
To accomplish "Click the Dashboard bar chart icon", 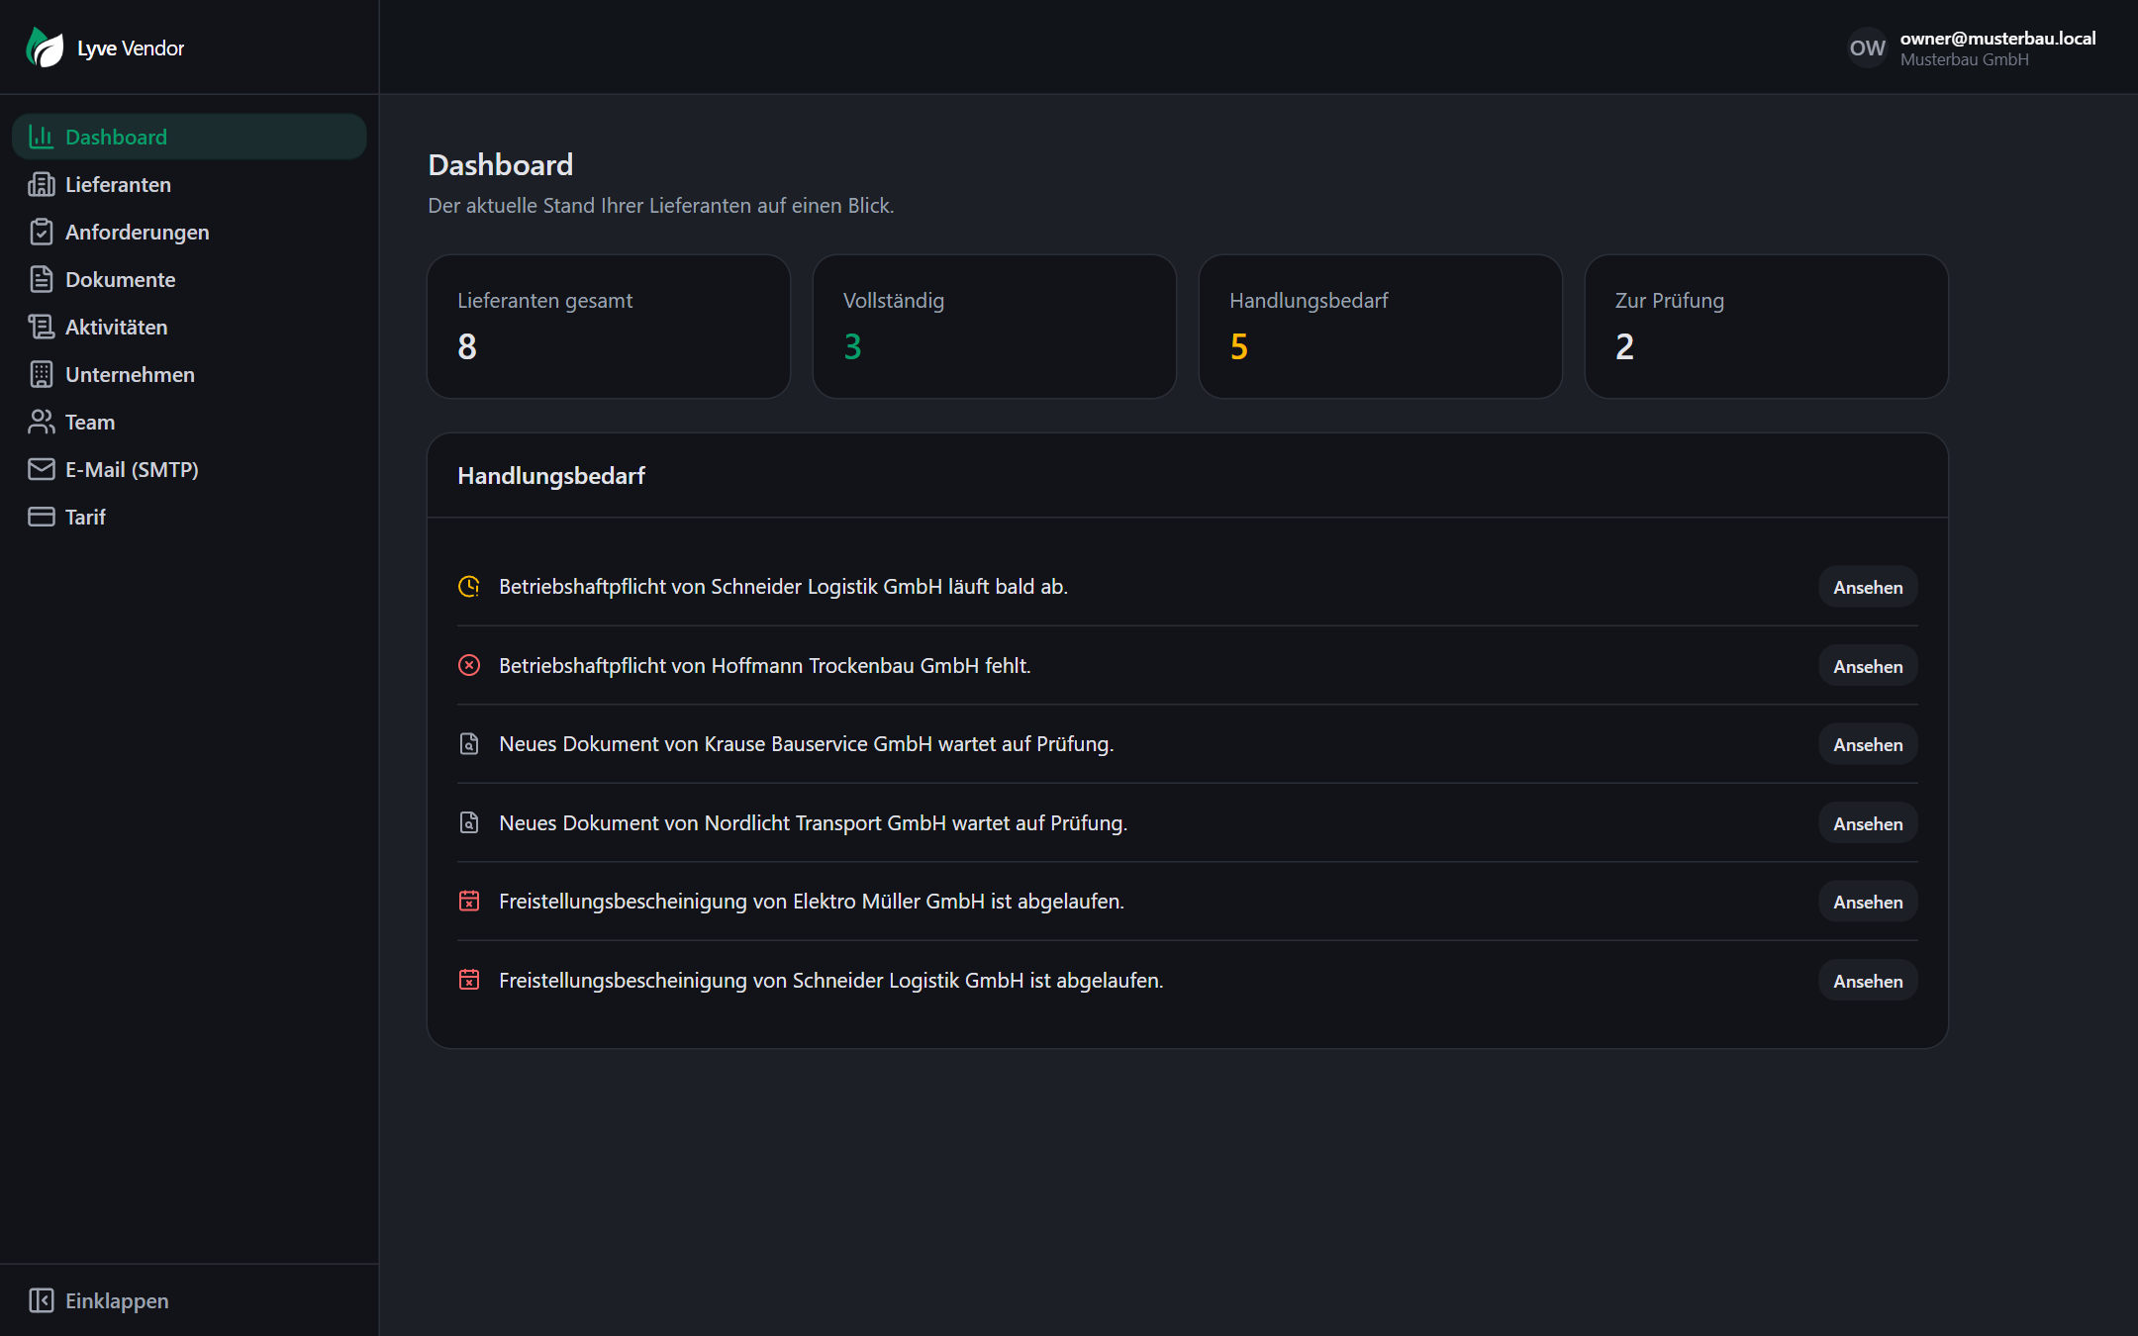I will pyautogui.click(x=41, y=137).
